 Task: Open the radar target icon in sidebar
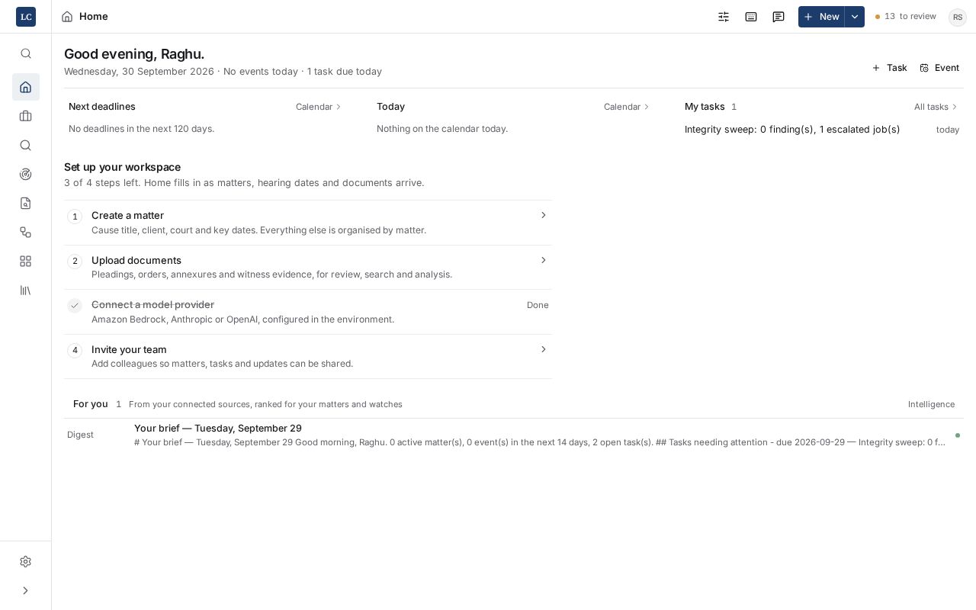tap(26, 174)
